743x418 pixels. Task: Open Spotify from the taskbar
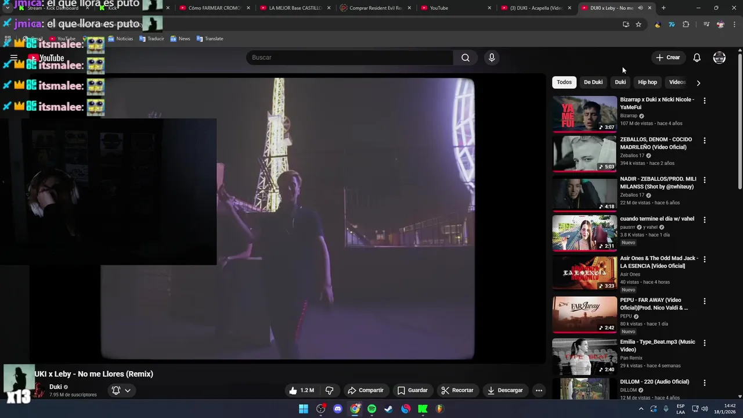371,409
